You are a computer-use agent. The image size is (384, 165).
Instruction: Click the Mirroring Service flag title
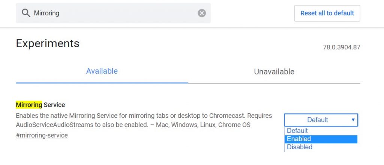(x=40, y=105)
